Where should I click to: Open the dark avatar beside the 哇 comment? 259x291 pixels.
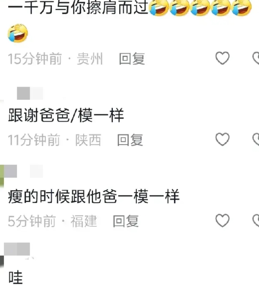point(2,262)
